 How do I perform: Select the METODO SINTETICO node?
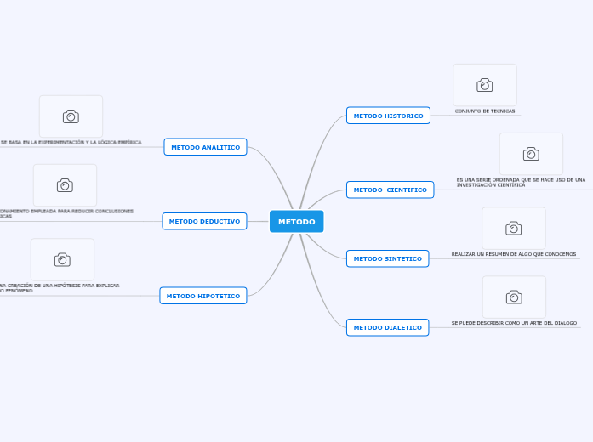coord(387,258)
